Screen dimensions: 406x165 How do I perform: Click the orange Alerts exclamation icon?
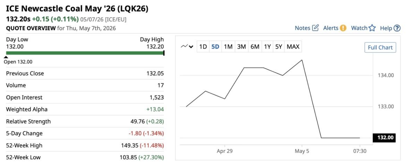pyautogui.click(x=343, y=28)
